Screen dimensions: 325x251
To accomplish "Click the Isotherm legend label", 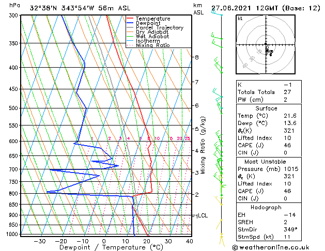I will pyautogui.click(x=148, y=41).
